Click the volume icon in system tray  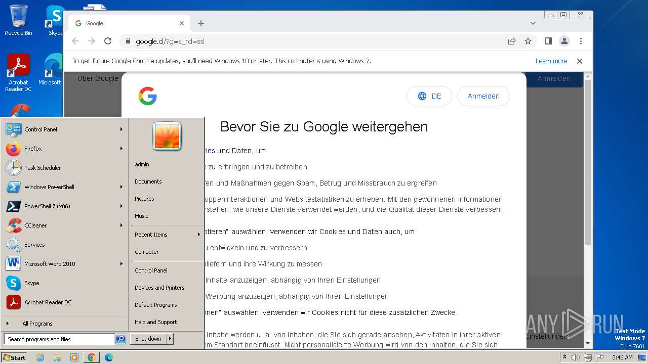[576, 357]
